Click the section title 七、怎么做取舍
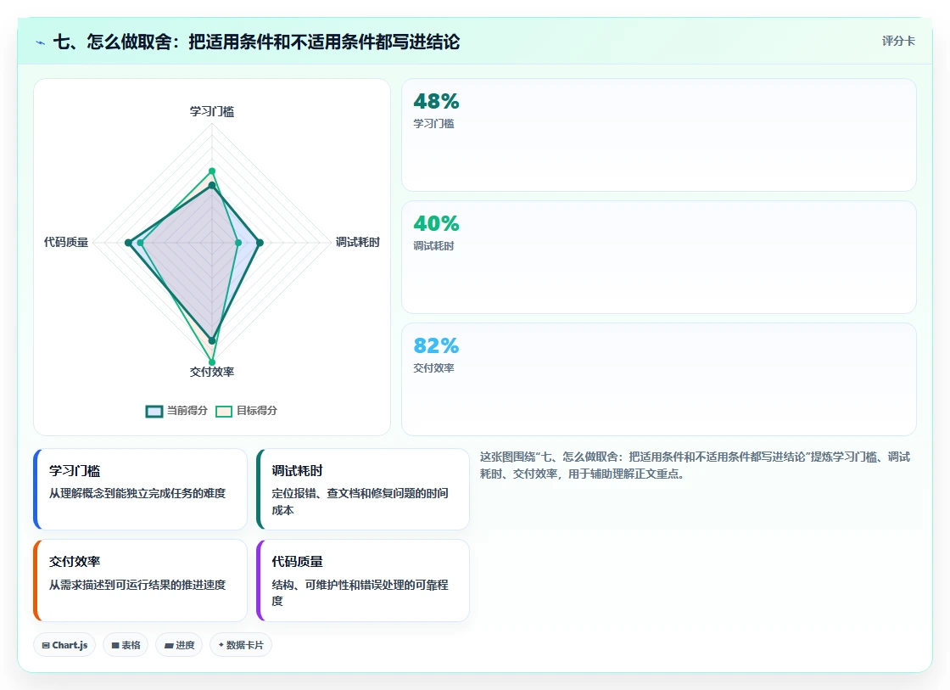Viewport: 950px width, 690px height. (256, 42)
